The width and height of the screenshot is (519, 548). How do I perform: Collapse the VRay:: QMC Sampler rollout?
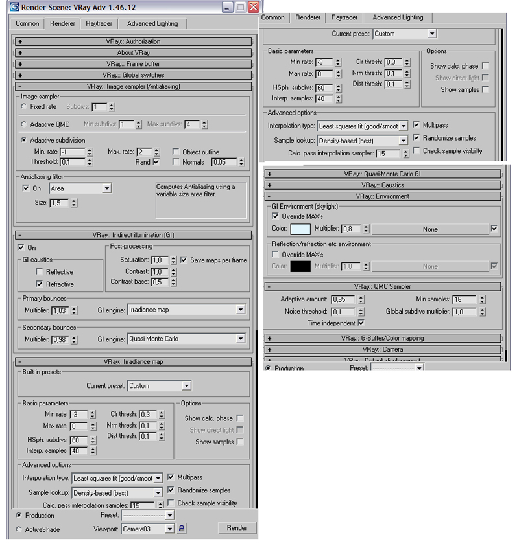[x=383, y=286]
